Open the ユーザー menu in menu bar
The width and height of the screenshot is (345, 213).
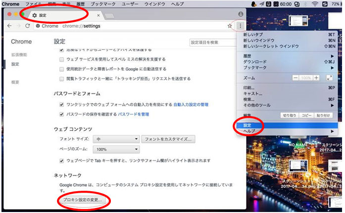(130, 4)
